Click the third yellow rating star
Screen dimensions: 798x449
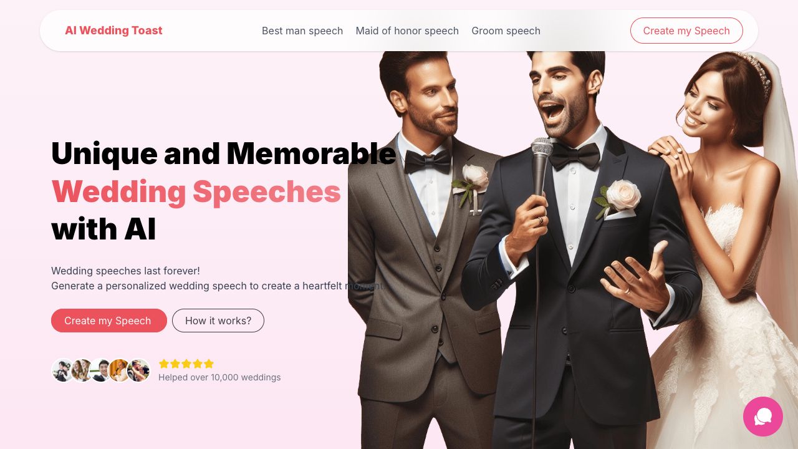pyautogui.click(x=186, y=364)
